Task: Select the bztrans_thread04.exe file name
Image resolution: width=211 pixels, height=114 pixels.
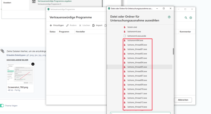Action: (137, 62)
